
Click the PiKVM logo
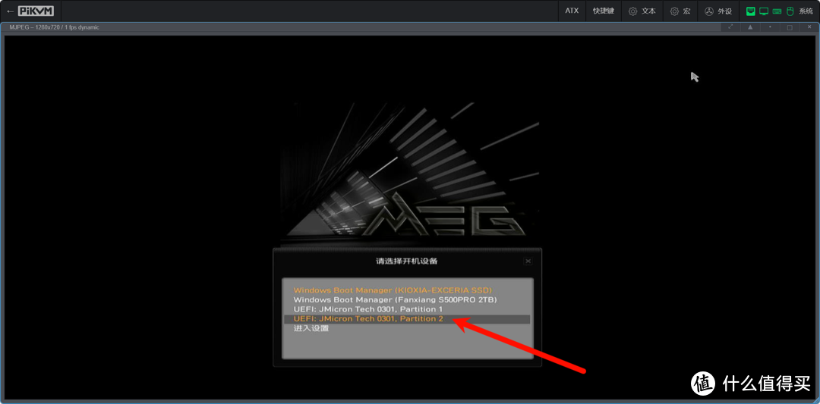tap(36, 11)
